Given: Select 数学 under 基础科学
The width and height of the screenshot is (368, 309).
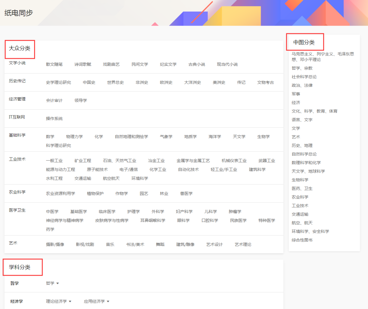Looking at the screenshot, I should click(50, 136).
